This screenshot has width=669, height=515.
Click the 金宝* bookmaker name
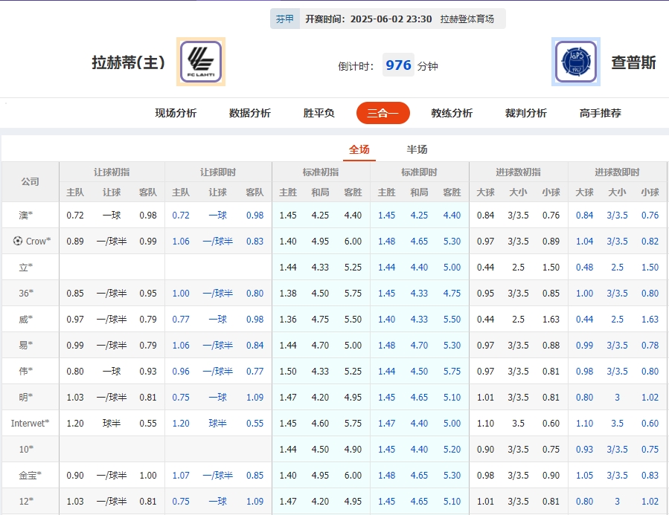tap(29, 475)
